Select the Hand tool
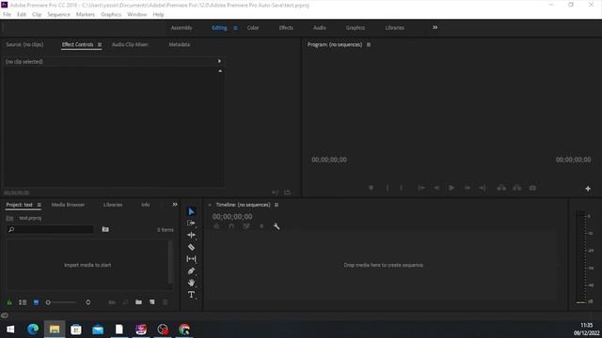Screen dimensions: 602x338 click(191, 283)
